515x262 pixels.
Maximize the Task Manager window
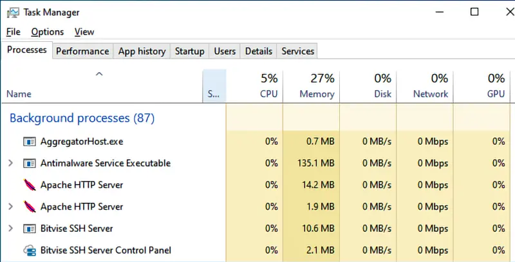474,12
